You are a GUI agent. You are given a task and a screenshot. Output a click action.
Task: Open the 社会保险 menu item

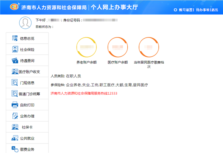point(27,49)
